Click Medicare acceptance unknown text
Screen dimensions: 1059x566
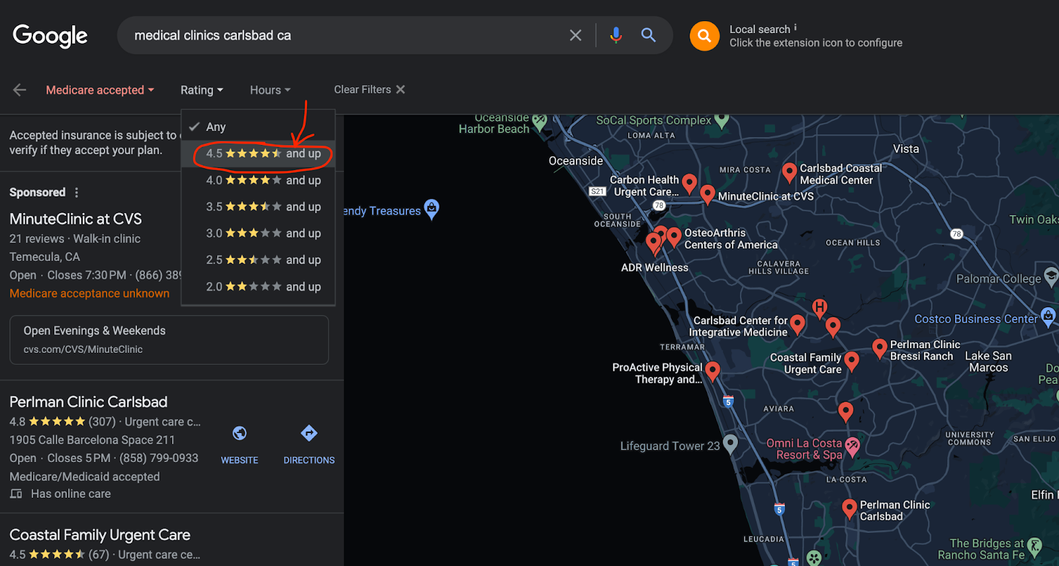click(x=89, y=293)
